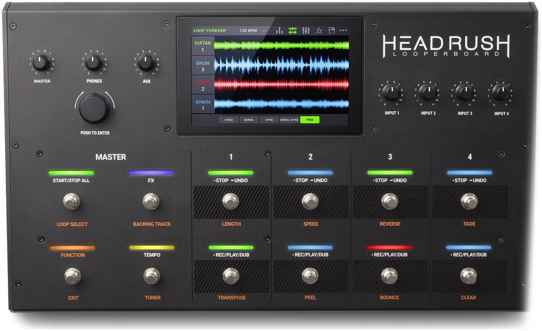
Task: Tap the blue SYNTH waveform
Action: click(x=282, y=104)
